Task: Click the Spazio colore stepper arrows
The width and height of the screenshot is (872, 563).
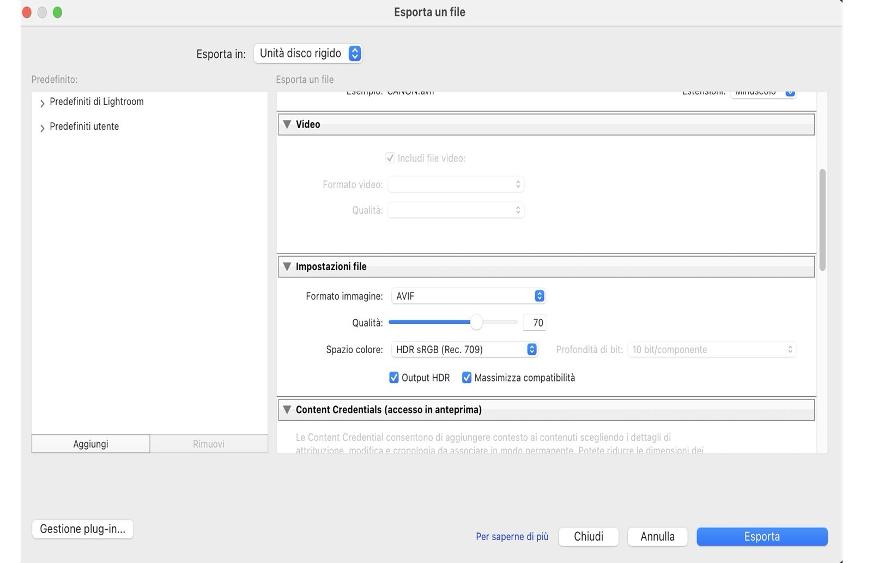Action: pos(531,349)
